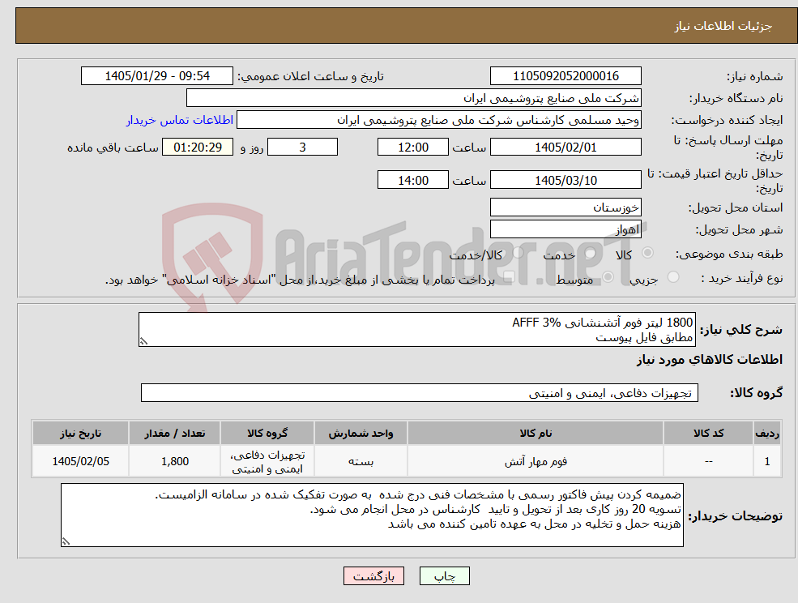Viewport: 798px width, 603px height.
Task: Click the price validity time 14:00
Action: 412,180
